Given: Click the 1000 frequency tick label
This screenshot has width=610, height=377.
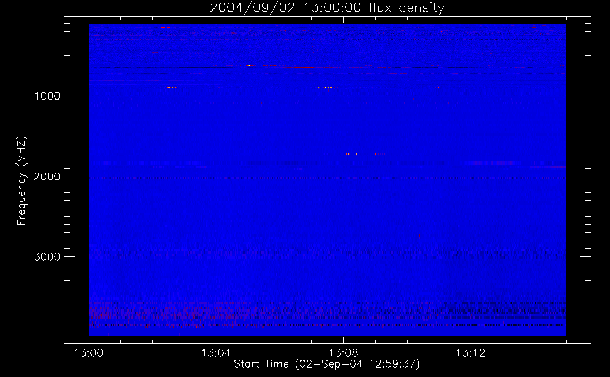Looking at the screenshot, I should pyautogui.click(x=48, y=96).
